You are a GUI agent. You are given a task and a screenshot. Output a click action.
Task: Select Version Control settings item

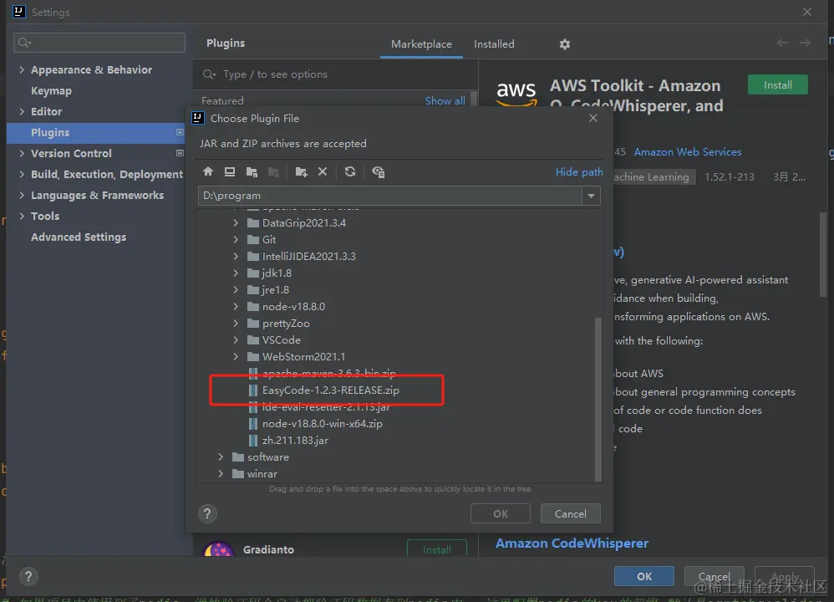point(71,153)
